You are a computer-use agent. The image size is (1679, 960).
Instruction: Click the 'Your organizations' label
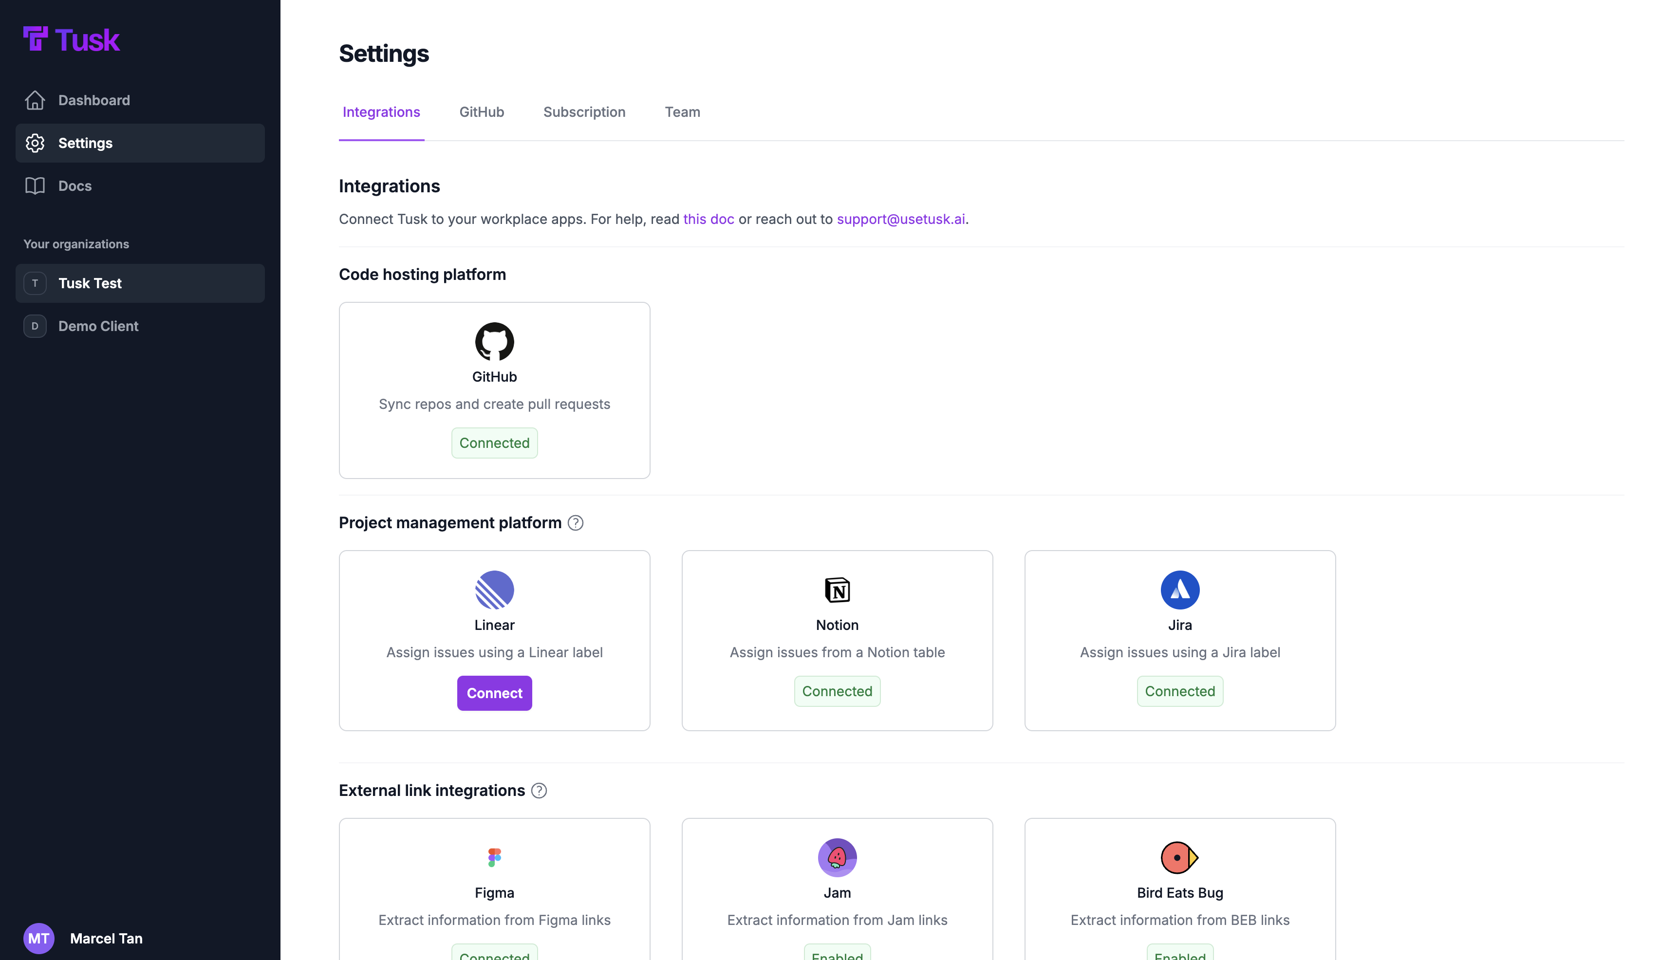coord(76,244)
